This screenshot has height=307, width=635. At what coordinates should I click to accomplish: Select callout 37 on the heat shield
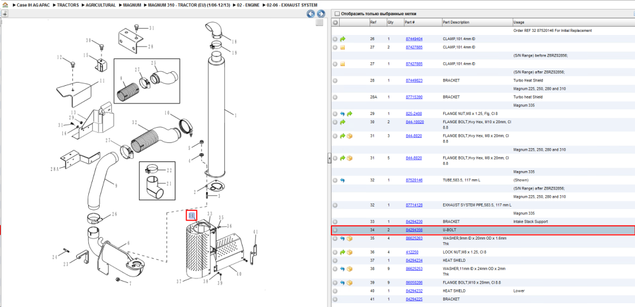[180, 282]
